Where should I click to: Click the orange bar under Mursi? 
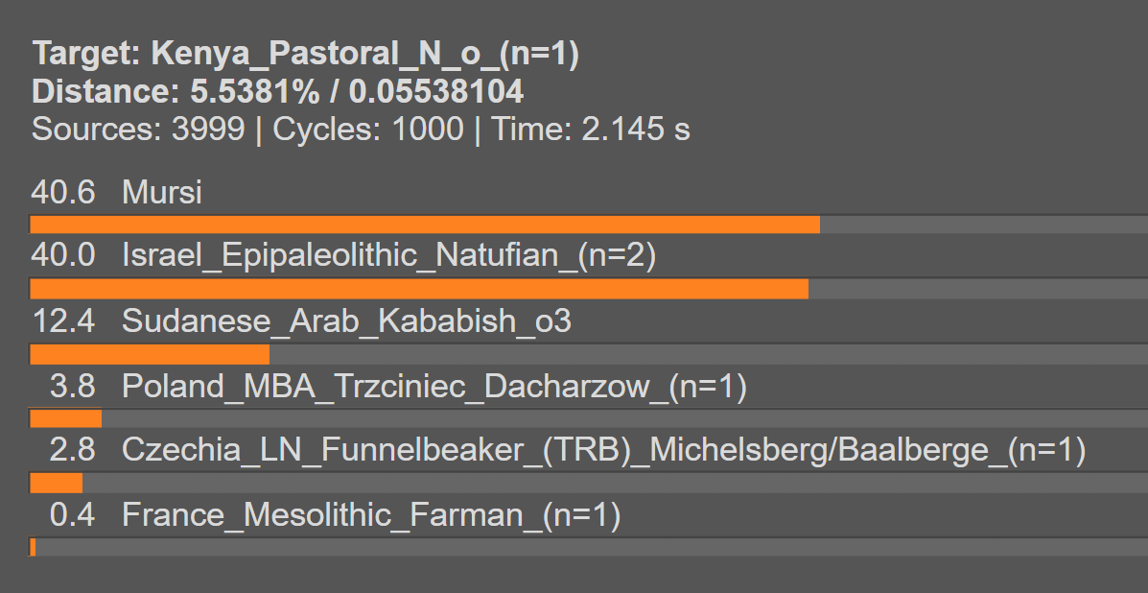point(425,225)
